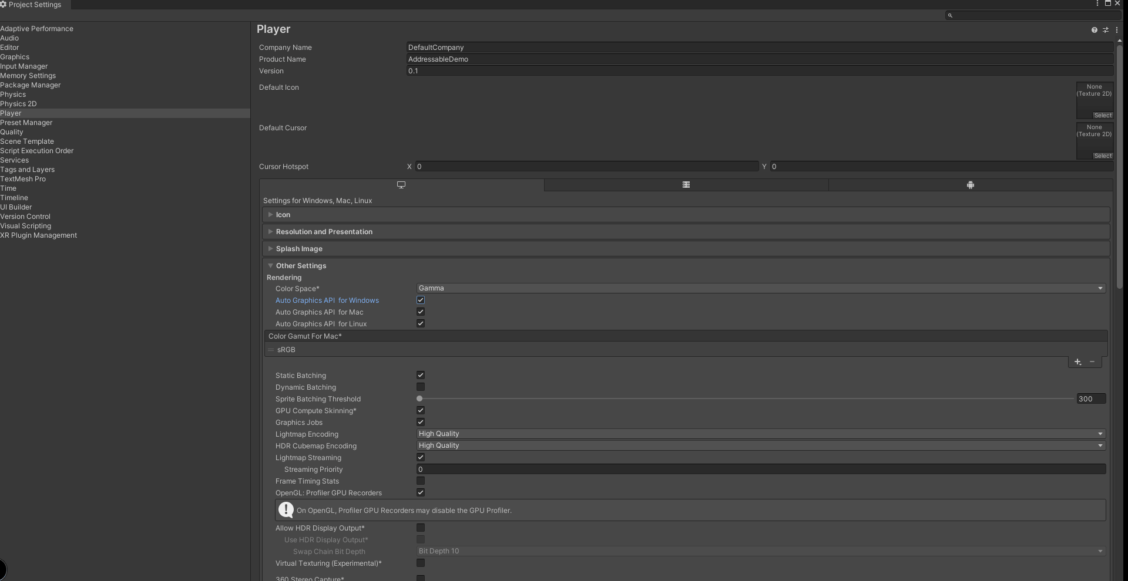Remove color gamut with the minus icon
This screenshot has height=581, width=1128.
click(1092, 362)
